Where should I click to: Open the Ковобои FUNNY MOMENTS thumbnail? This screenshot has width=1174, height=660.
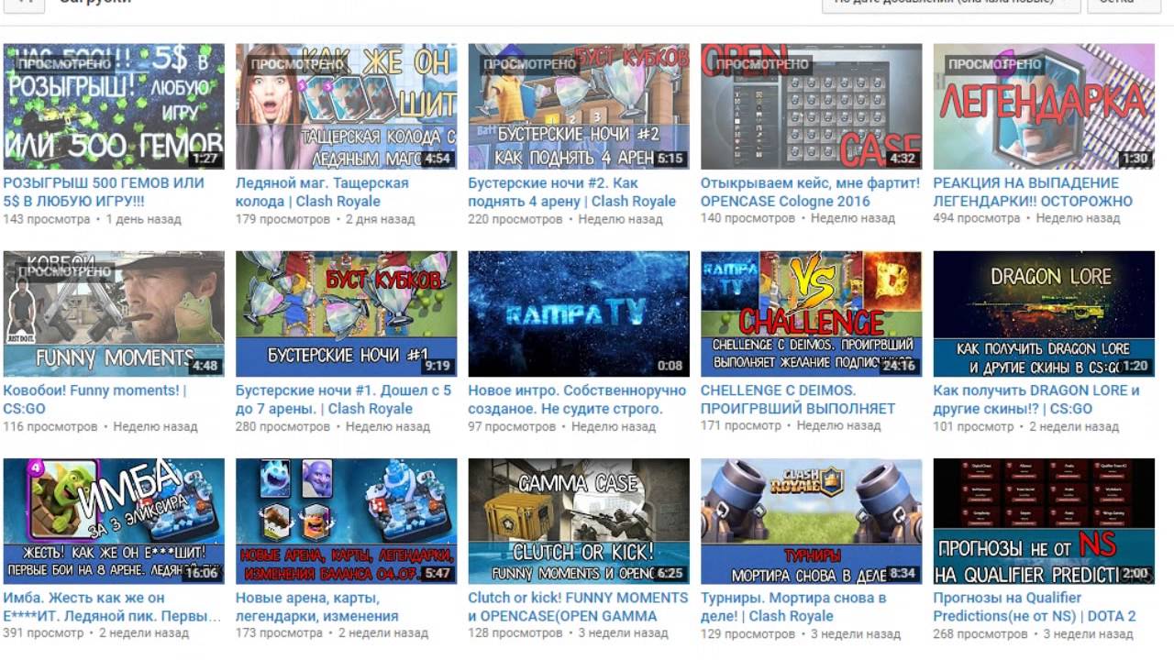click(114, 313)
